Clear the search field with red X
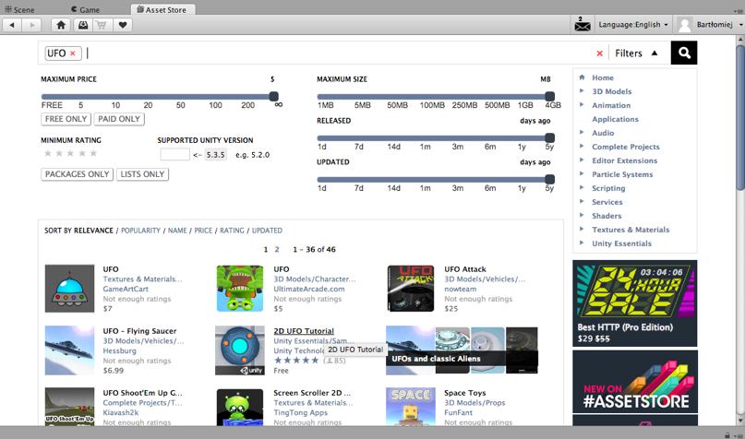The image size is (745, 439). pyautogui.click(x=600, y=53)
